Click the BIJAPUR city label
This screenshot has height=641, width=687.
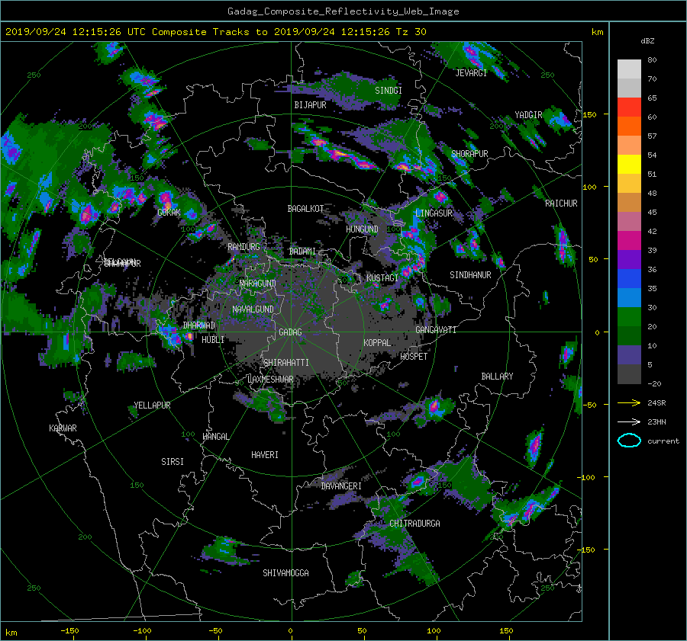pos(310,105)
